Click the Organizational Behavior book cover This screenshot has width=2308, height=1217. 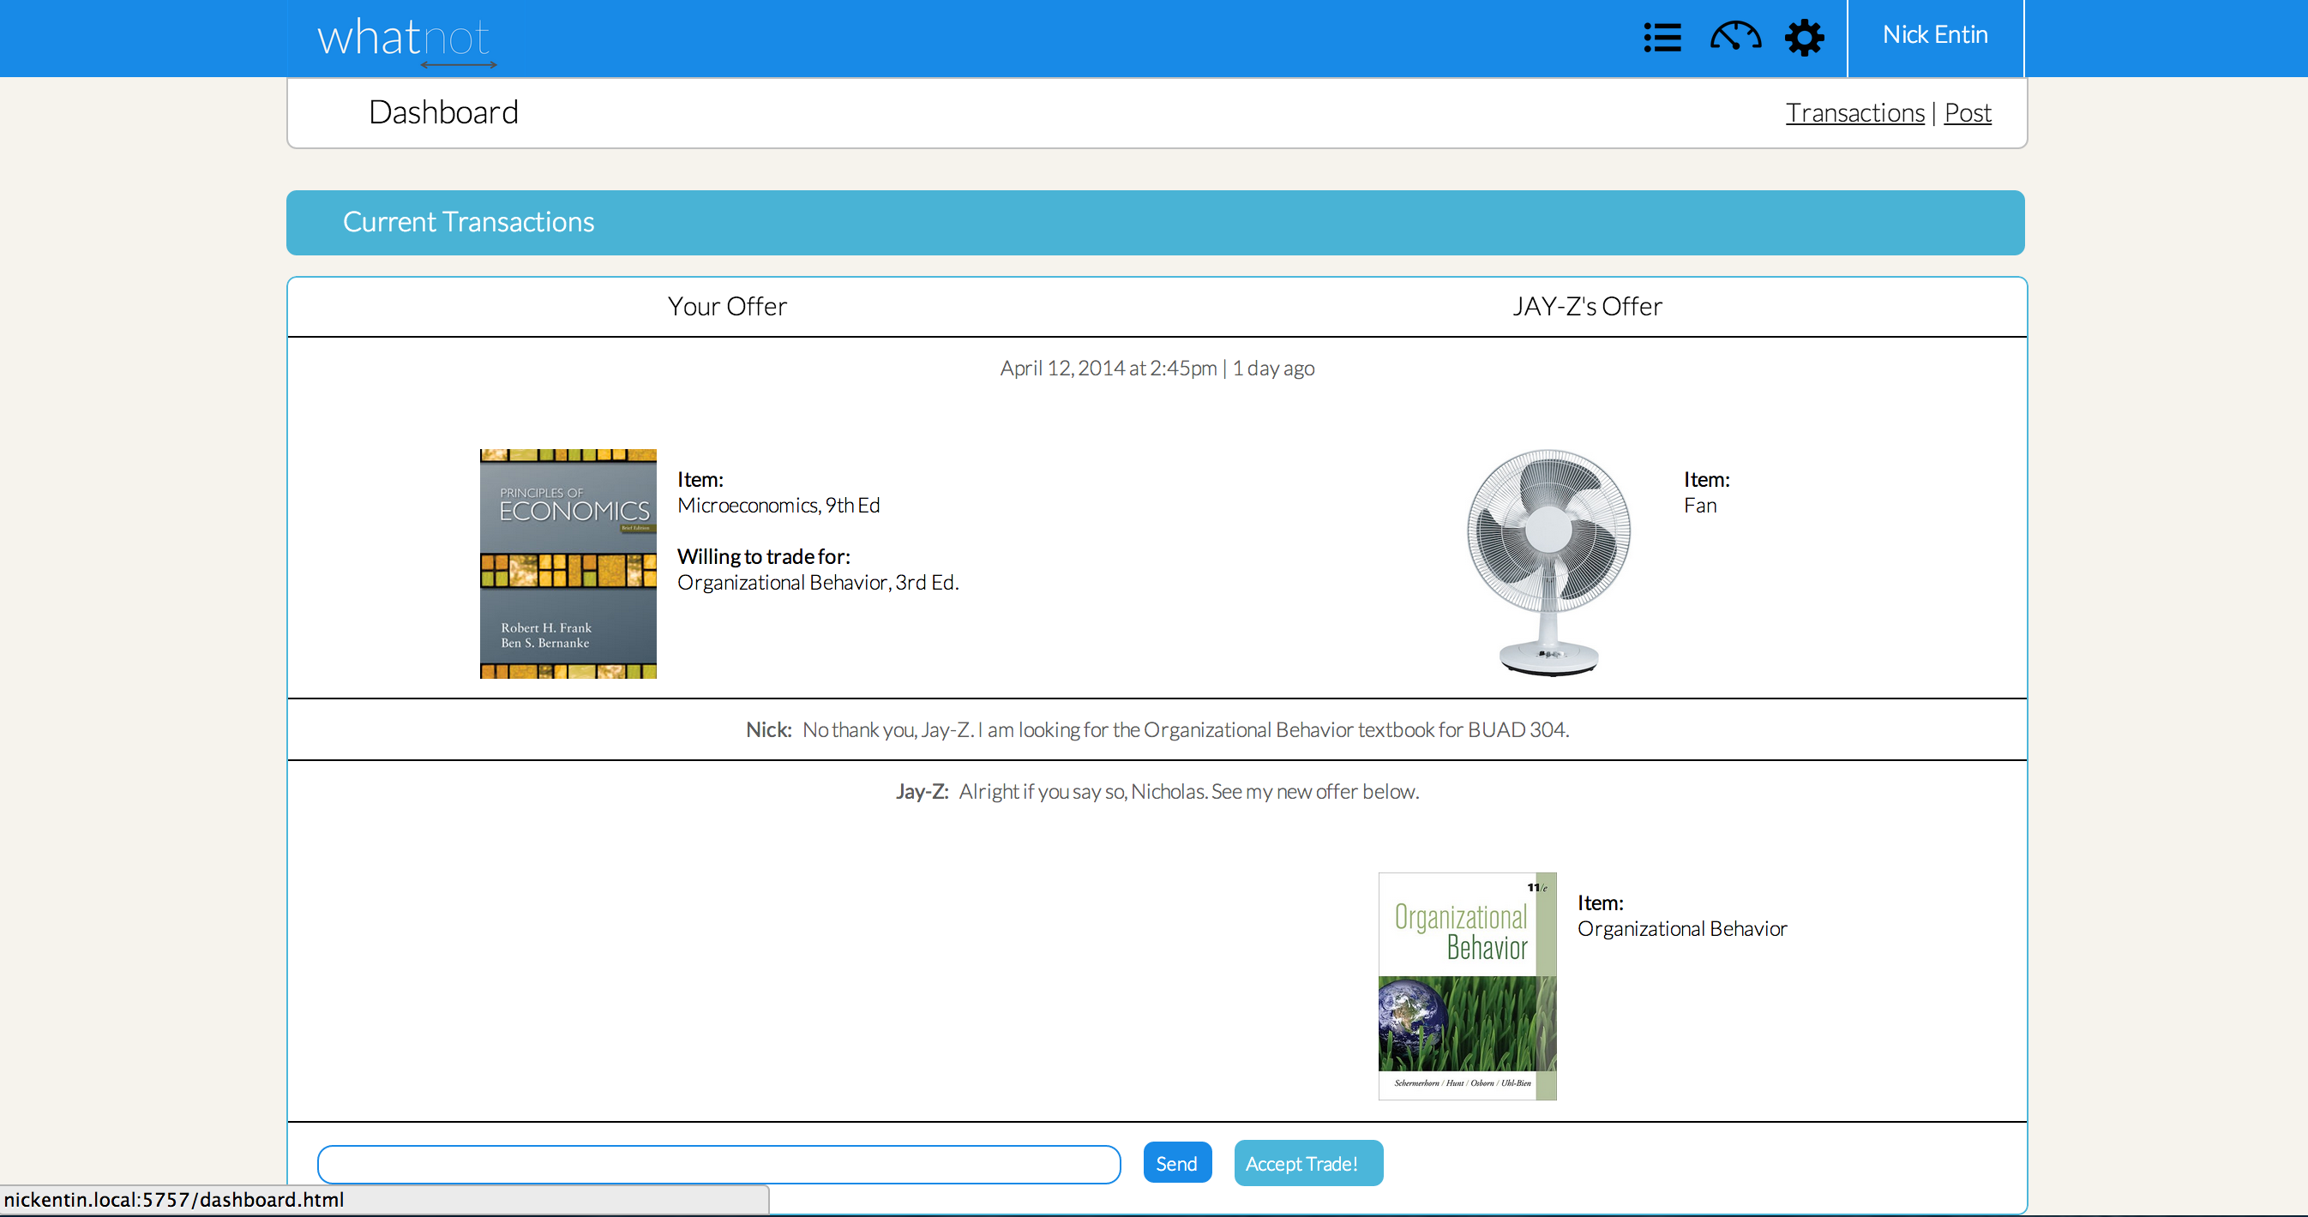(1467, 986)
